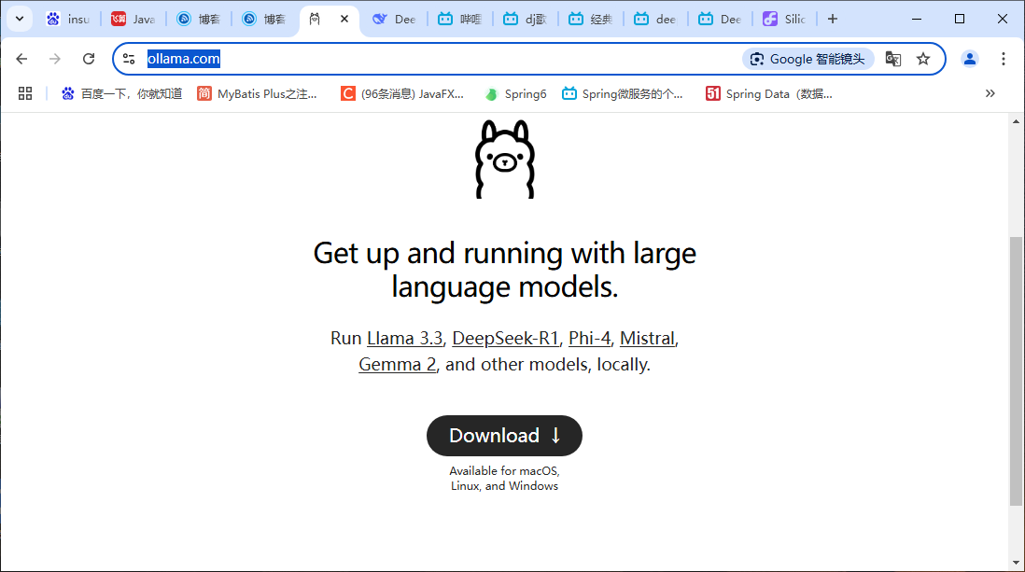Expand hidden bookmarks chevron
The height and width of the screenshot is (572, 1025).
tap(990, 93)
